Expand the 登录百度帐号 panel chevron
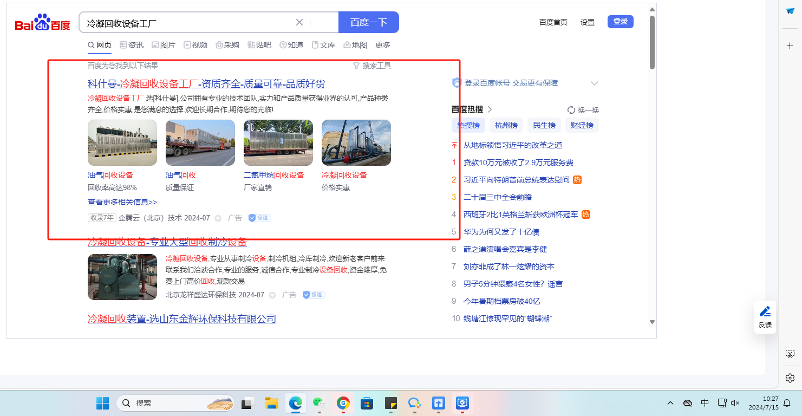Image resolution: width=802 pixels, height=416 pixels. 594,83
